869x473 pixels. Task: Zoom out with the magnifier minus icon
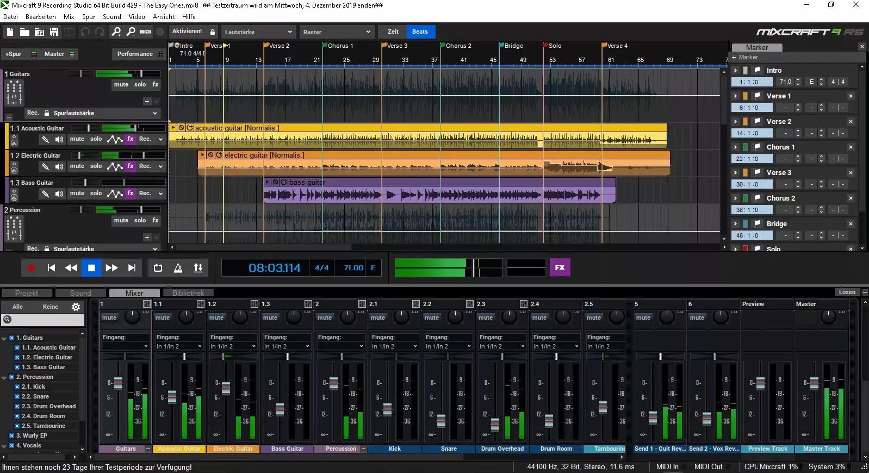point(131,32)
